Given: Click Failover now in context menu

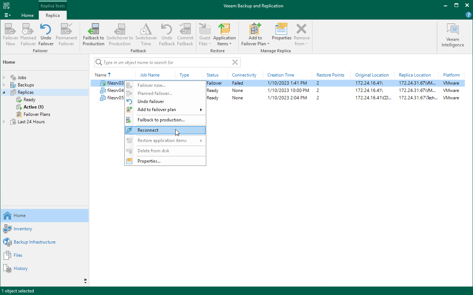Looking at the screenshot, I should [165, 85].
